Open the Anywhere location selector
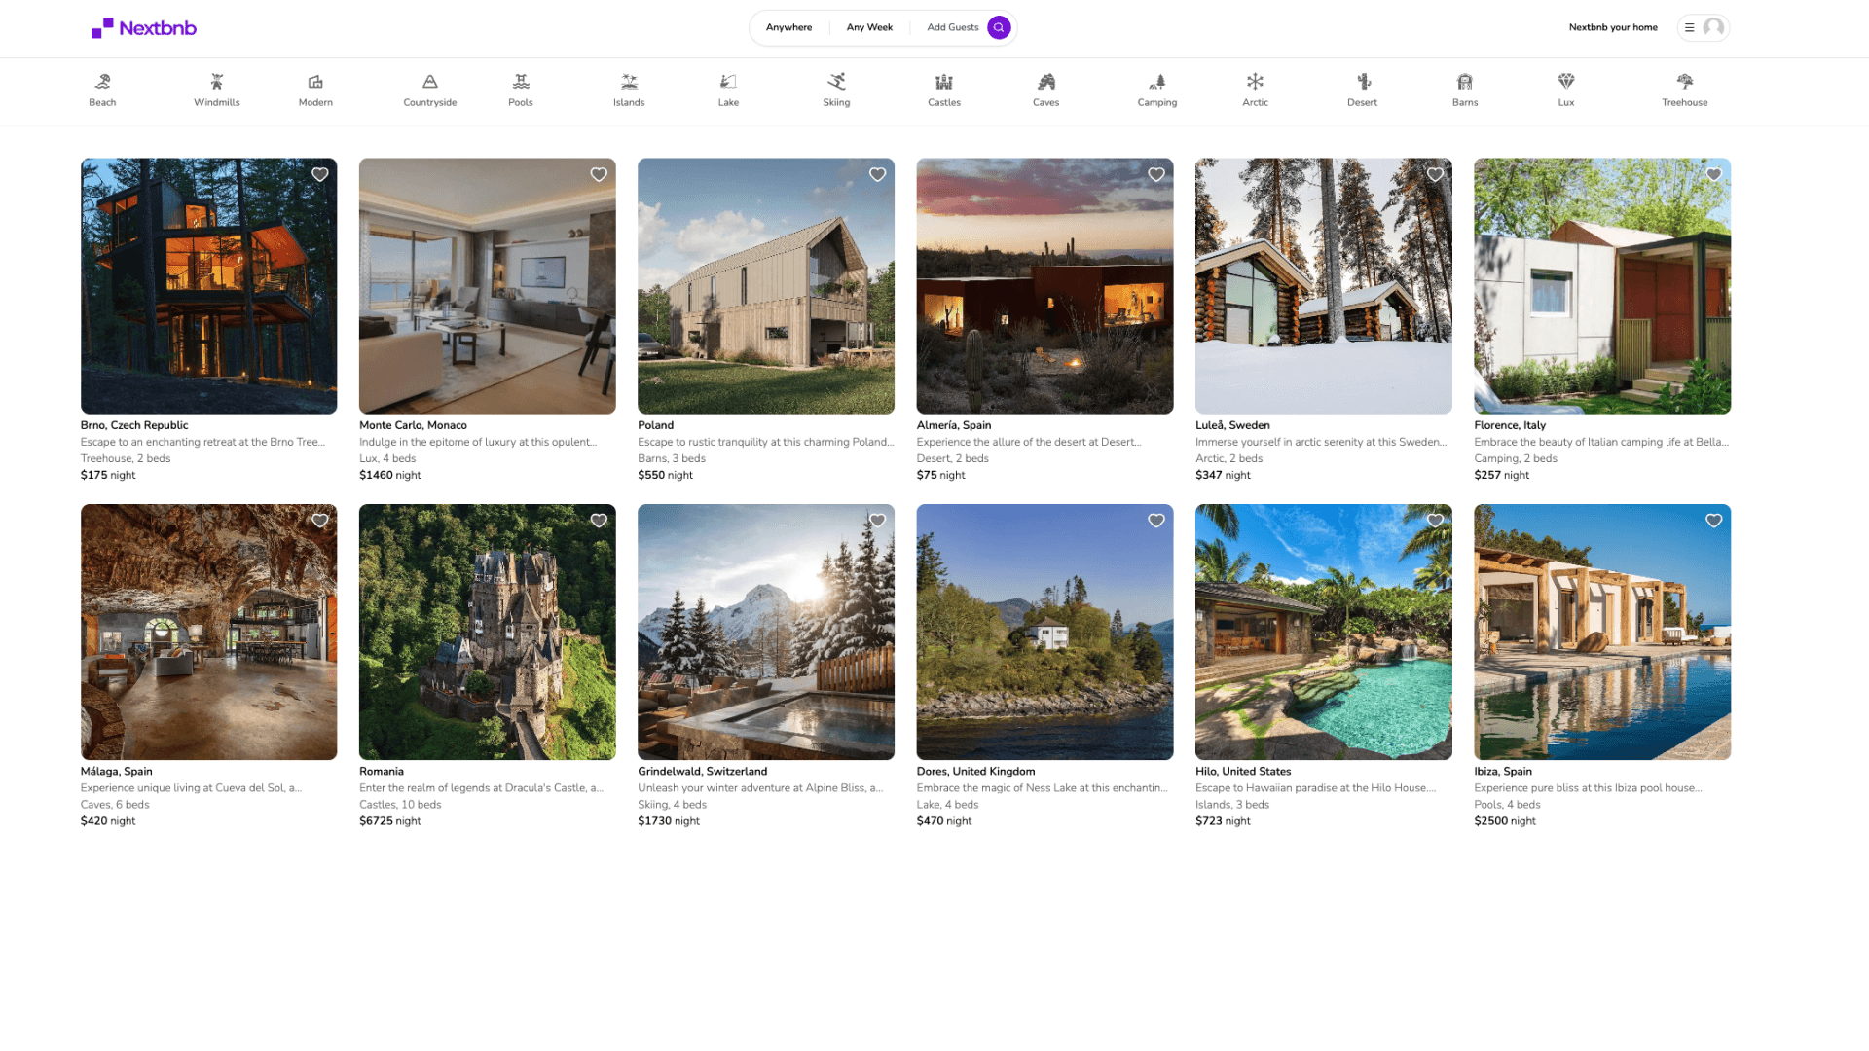The height and width of the screenshot is (1051, 1869). coord(788,27)
